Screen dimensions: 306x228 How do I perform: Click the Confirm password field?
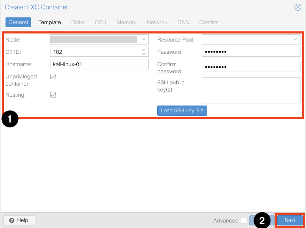pos(251,67)
